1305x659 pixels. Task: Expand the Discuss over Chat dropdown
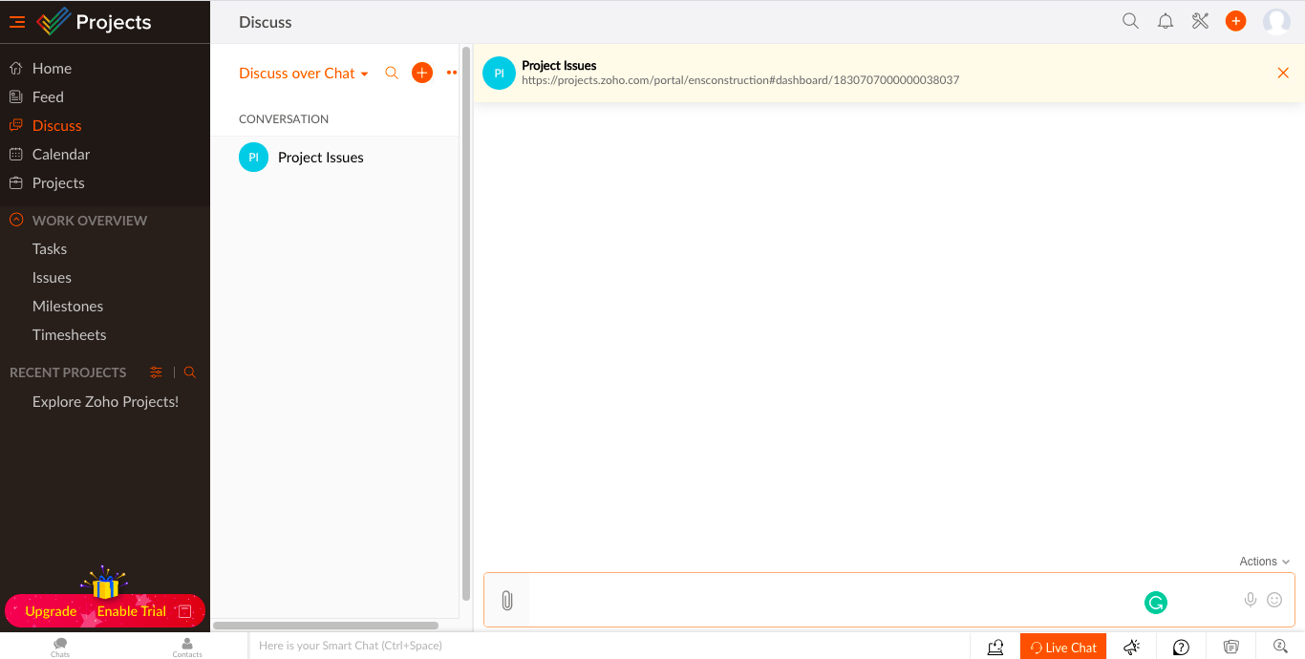pyautogui.click(x=304, y=73)
